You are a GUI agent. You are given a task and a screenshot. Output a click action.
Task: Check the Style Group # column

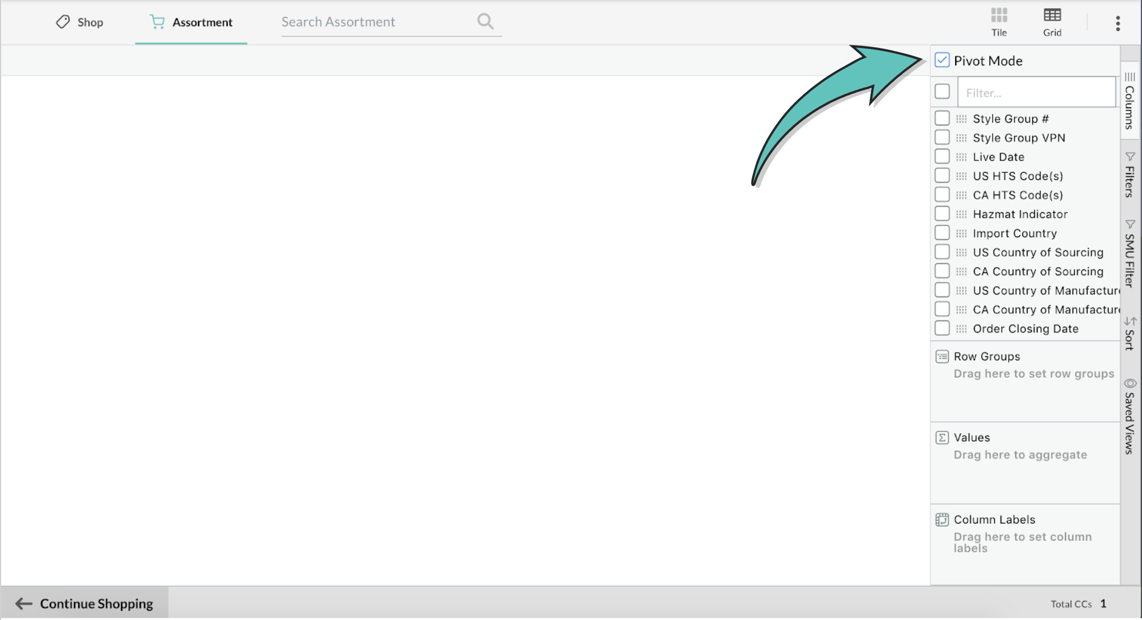point(942,117)
